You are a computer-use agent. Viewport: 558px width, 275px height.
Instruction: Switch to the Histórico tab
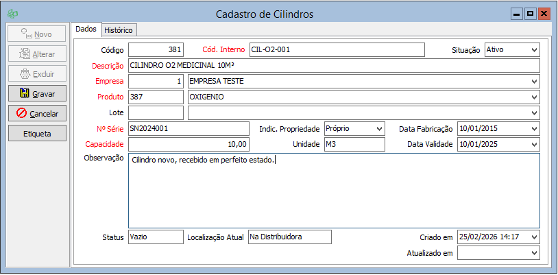tap(120, 30)
